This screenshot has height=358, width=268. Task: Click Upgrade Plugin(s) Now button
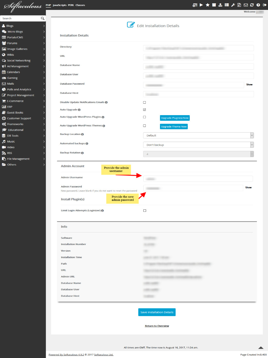(175, 118)
